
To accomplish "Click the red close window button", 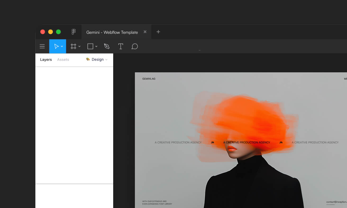I will [x=43, y=32].
